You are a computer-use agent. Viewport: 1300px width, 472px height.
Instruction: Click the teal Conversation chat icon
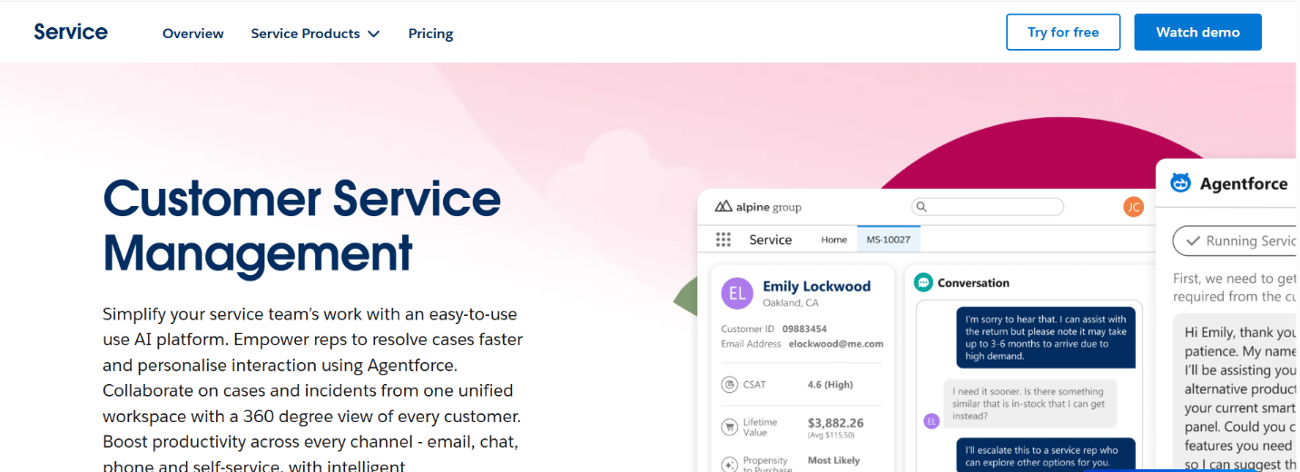[923, 282]
